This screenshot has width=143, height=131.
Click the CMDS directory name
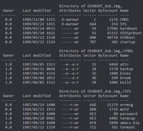coord(124,20)
